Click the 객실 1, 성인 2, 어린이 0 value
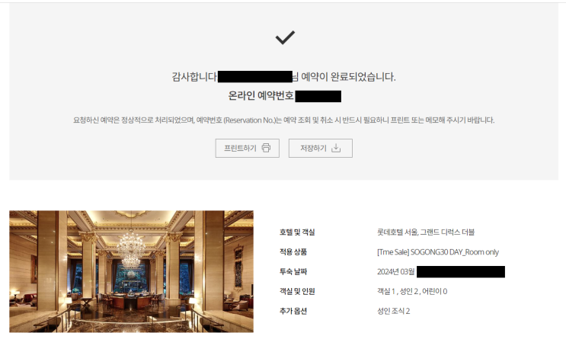This screenshot has height=349, width=566. pos(412,291)
